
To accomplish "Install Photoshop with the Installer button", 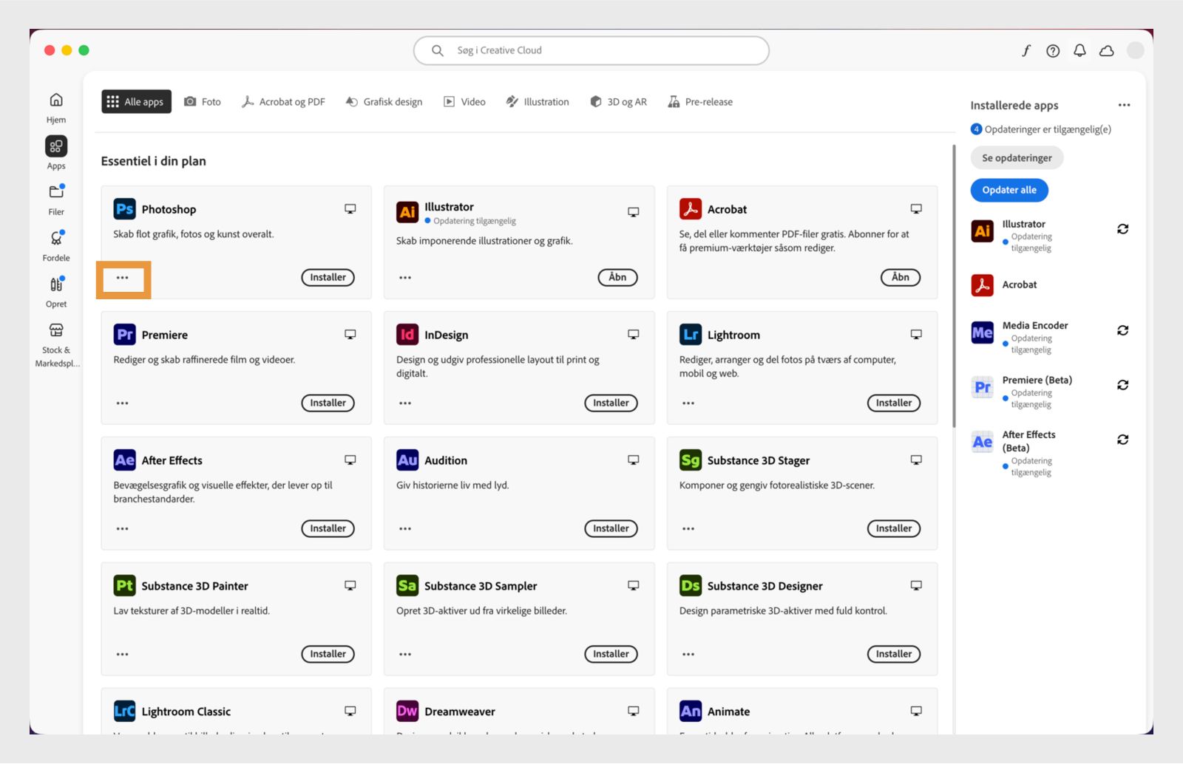I will 328,278.
